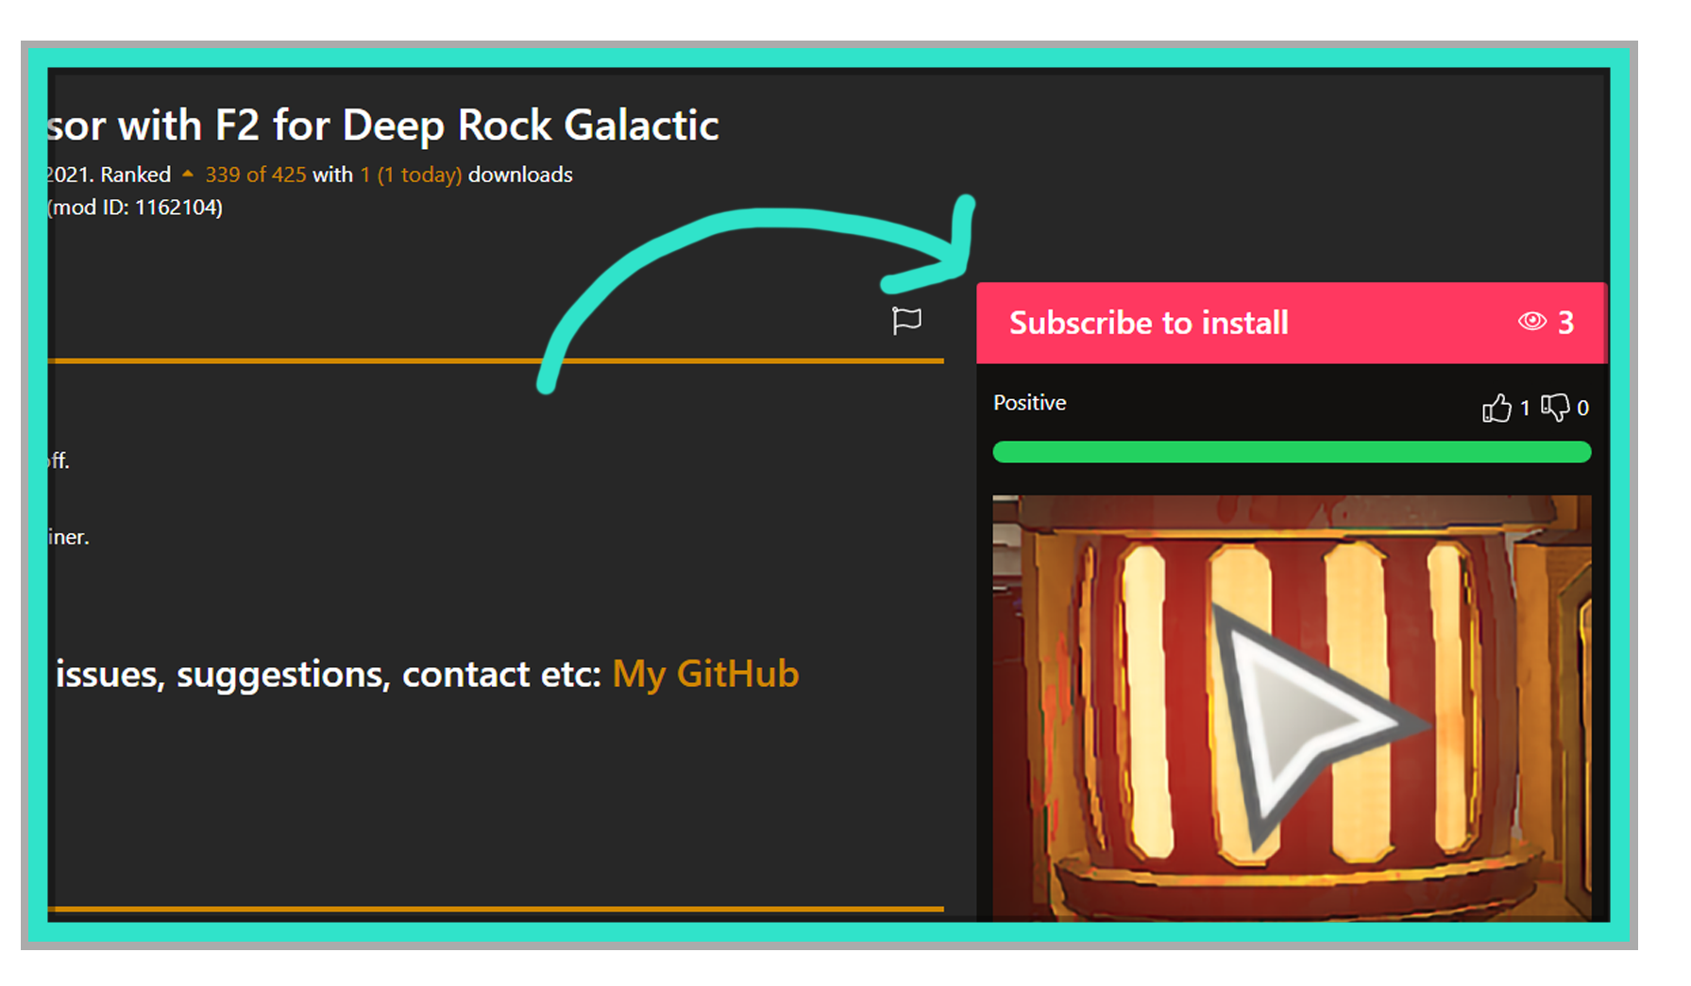The width and height of the screenshot is (1691, 986).
Task: Click the thumbs-up count of 1
Action: point(1525,409)
